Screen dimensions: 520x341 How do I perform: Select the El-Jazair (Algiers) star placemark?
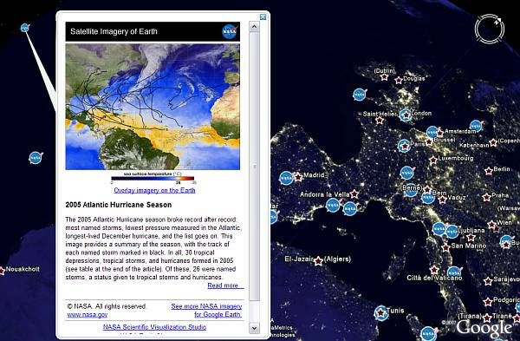coord(318,261)
